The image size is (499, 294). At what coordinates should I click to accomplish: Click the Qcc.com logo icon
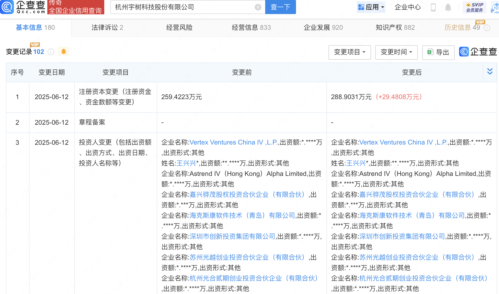pyautogui.click(x=7, y=7)
